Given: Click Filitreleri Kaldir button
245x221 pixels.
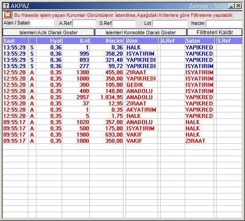Looking at the screenshot, I should click(215, 32).
